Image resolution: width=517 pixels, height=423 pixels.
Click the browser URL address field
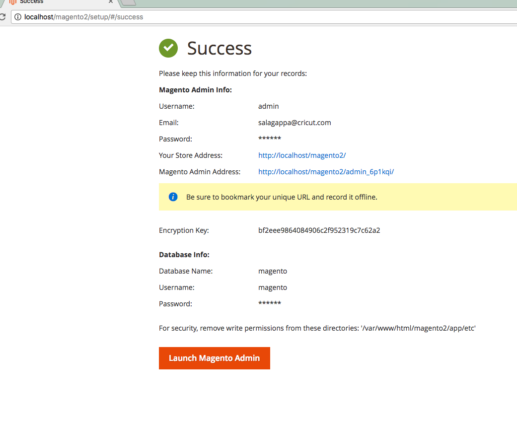click(264, 17)
